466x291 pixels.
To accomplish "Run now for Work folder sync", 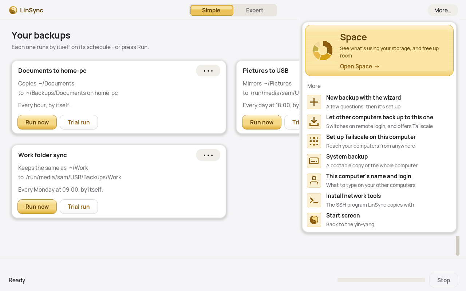I will tap(37, 207).
